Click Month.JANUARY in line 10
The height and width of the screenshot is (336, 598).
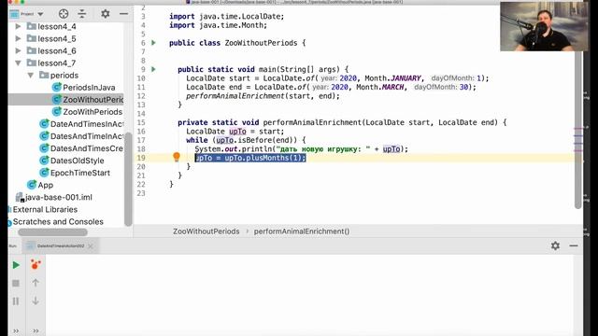coord(392,78)
